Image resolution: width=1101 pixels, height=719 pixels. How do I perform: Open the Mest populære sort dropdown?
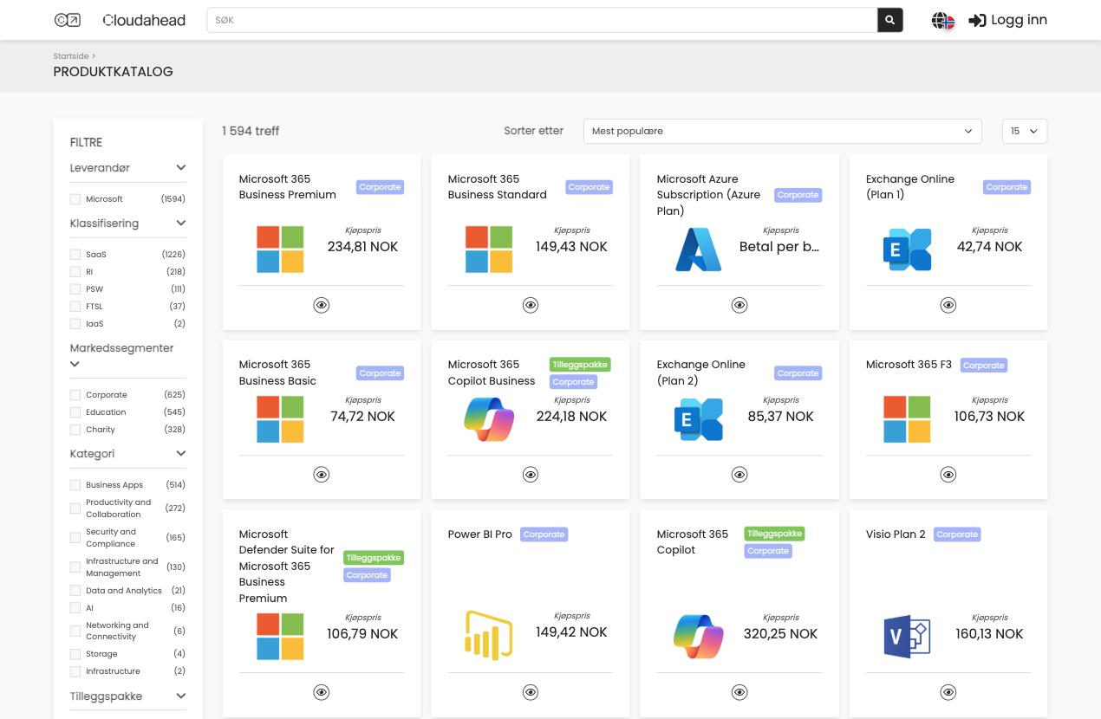point(782,131)
